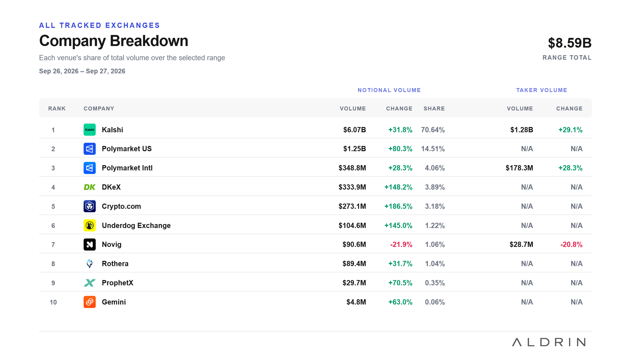This screenshot has width=631, height=355.
Task: Select the ProphetX company name
Action: pyautogui.click(x=118, y=283)
